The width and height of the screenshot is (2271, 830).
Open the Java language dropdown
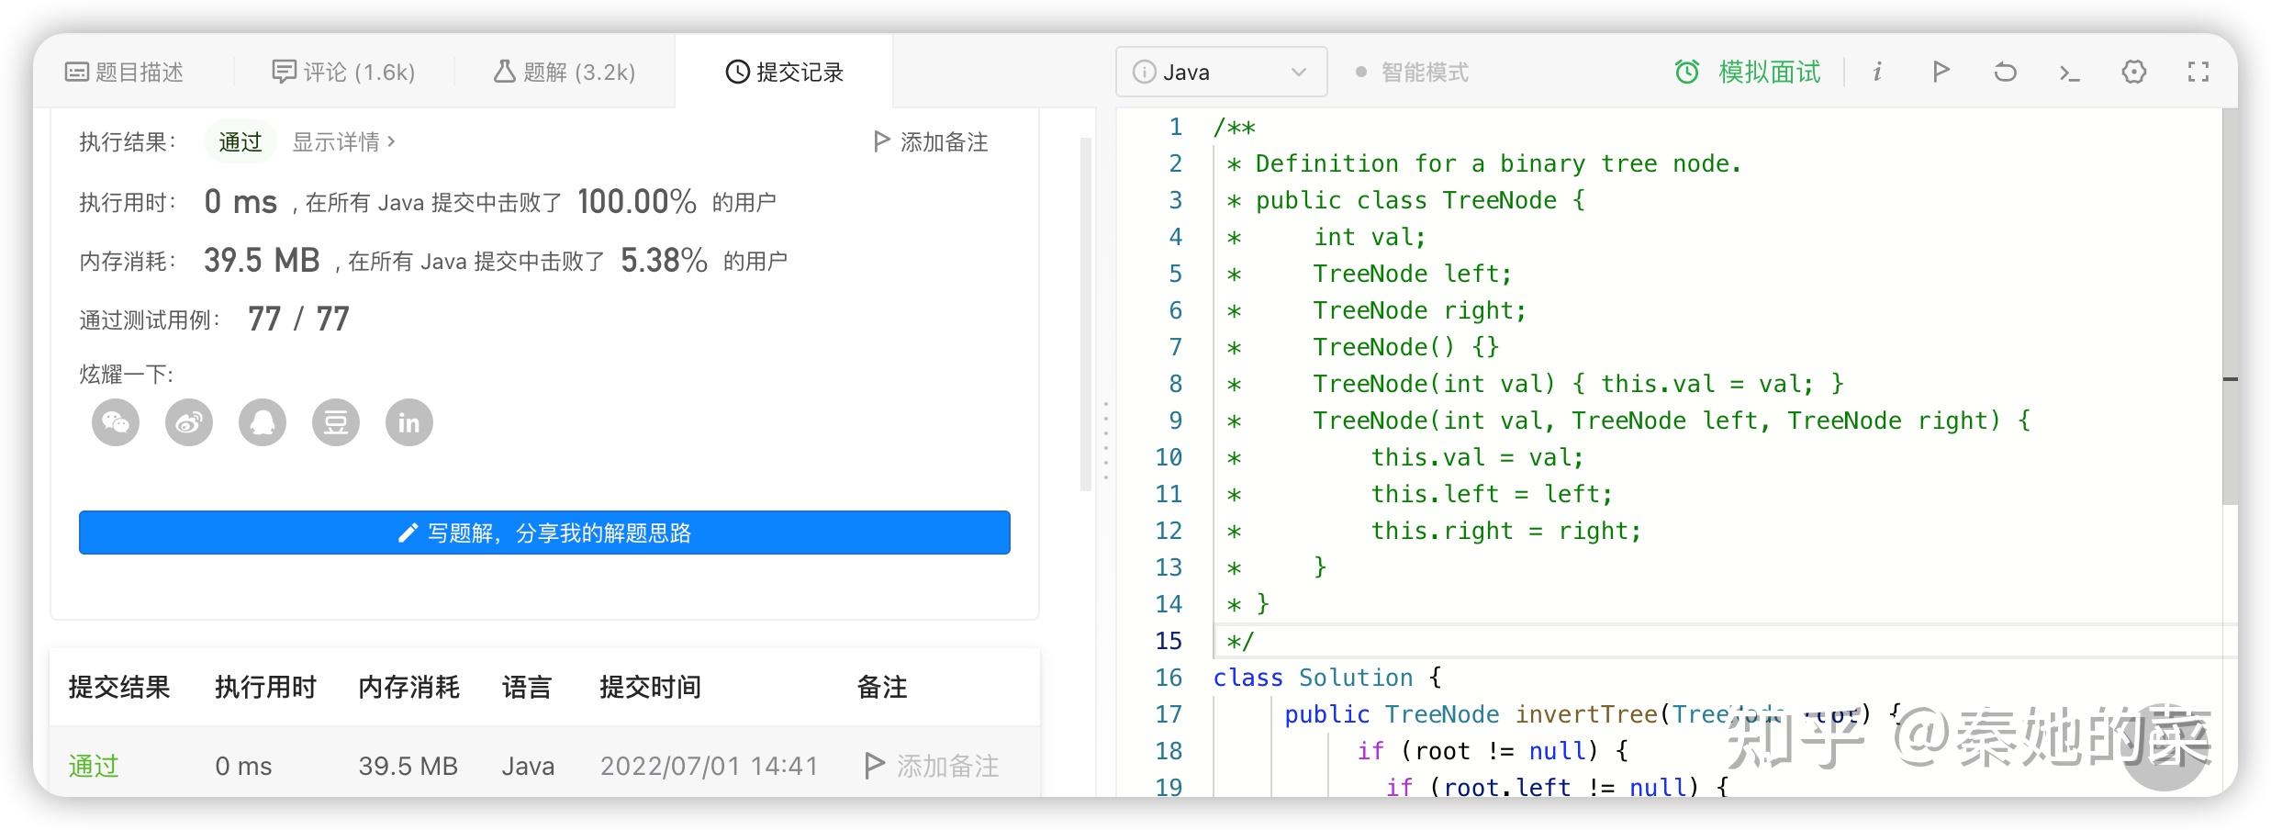[1221, 72]
